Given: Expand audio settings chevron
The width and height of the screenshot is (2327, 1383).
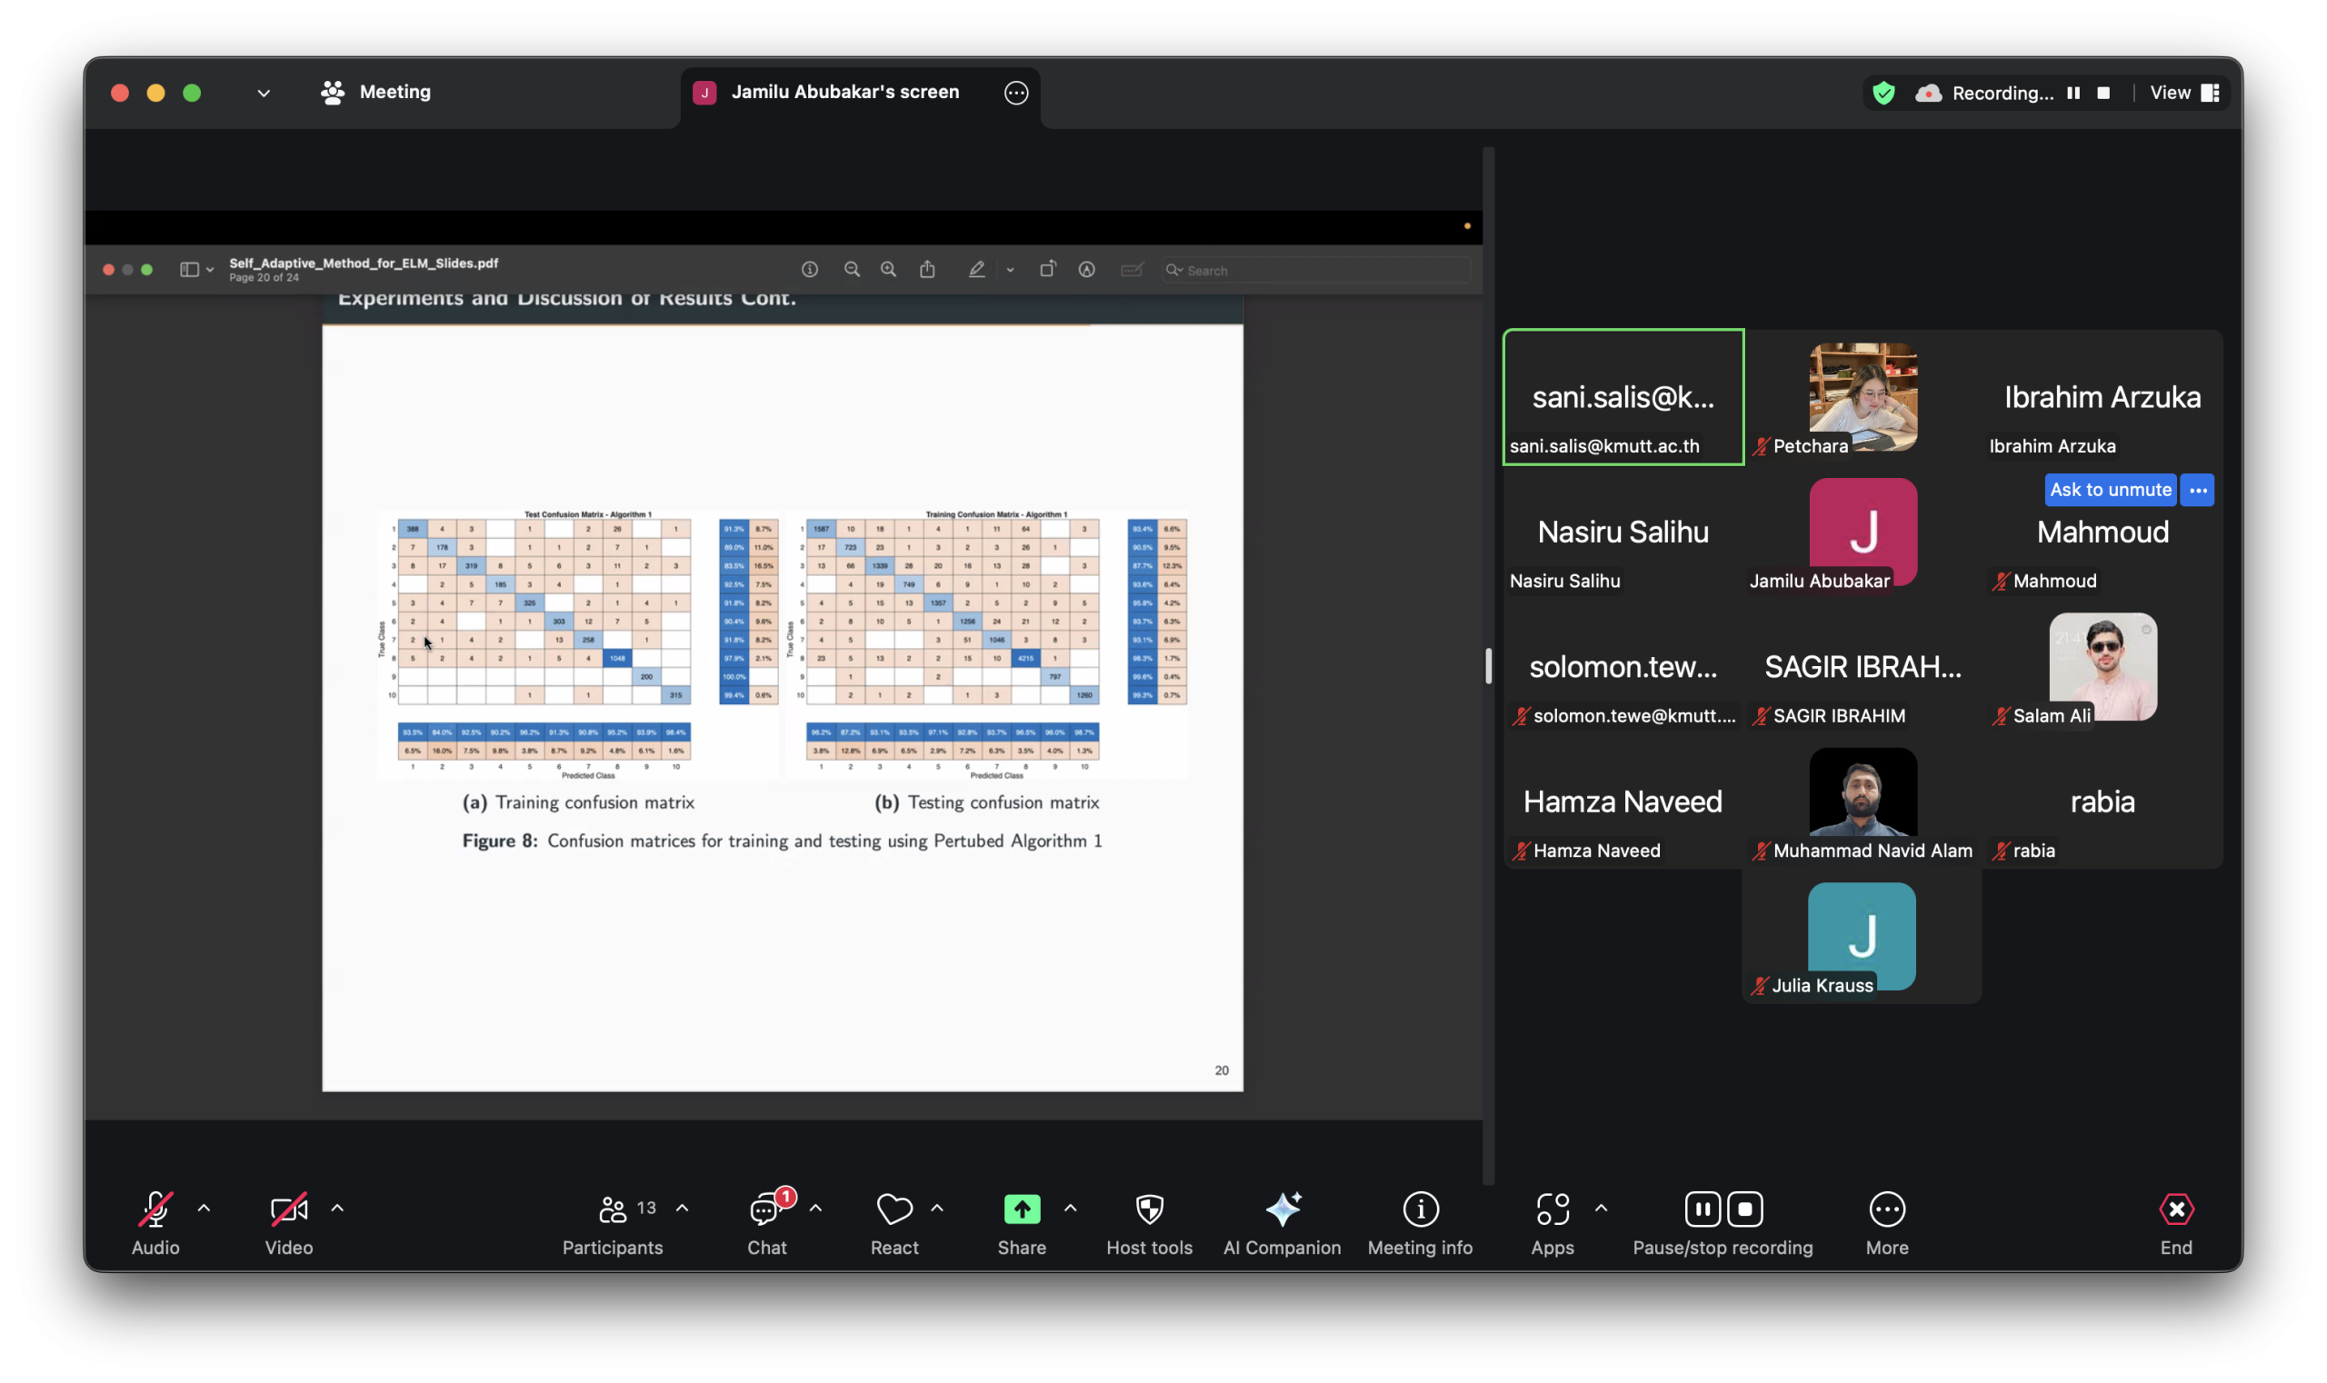Looking at the screenshot, I should [x=205, y=1209].
